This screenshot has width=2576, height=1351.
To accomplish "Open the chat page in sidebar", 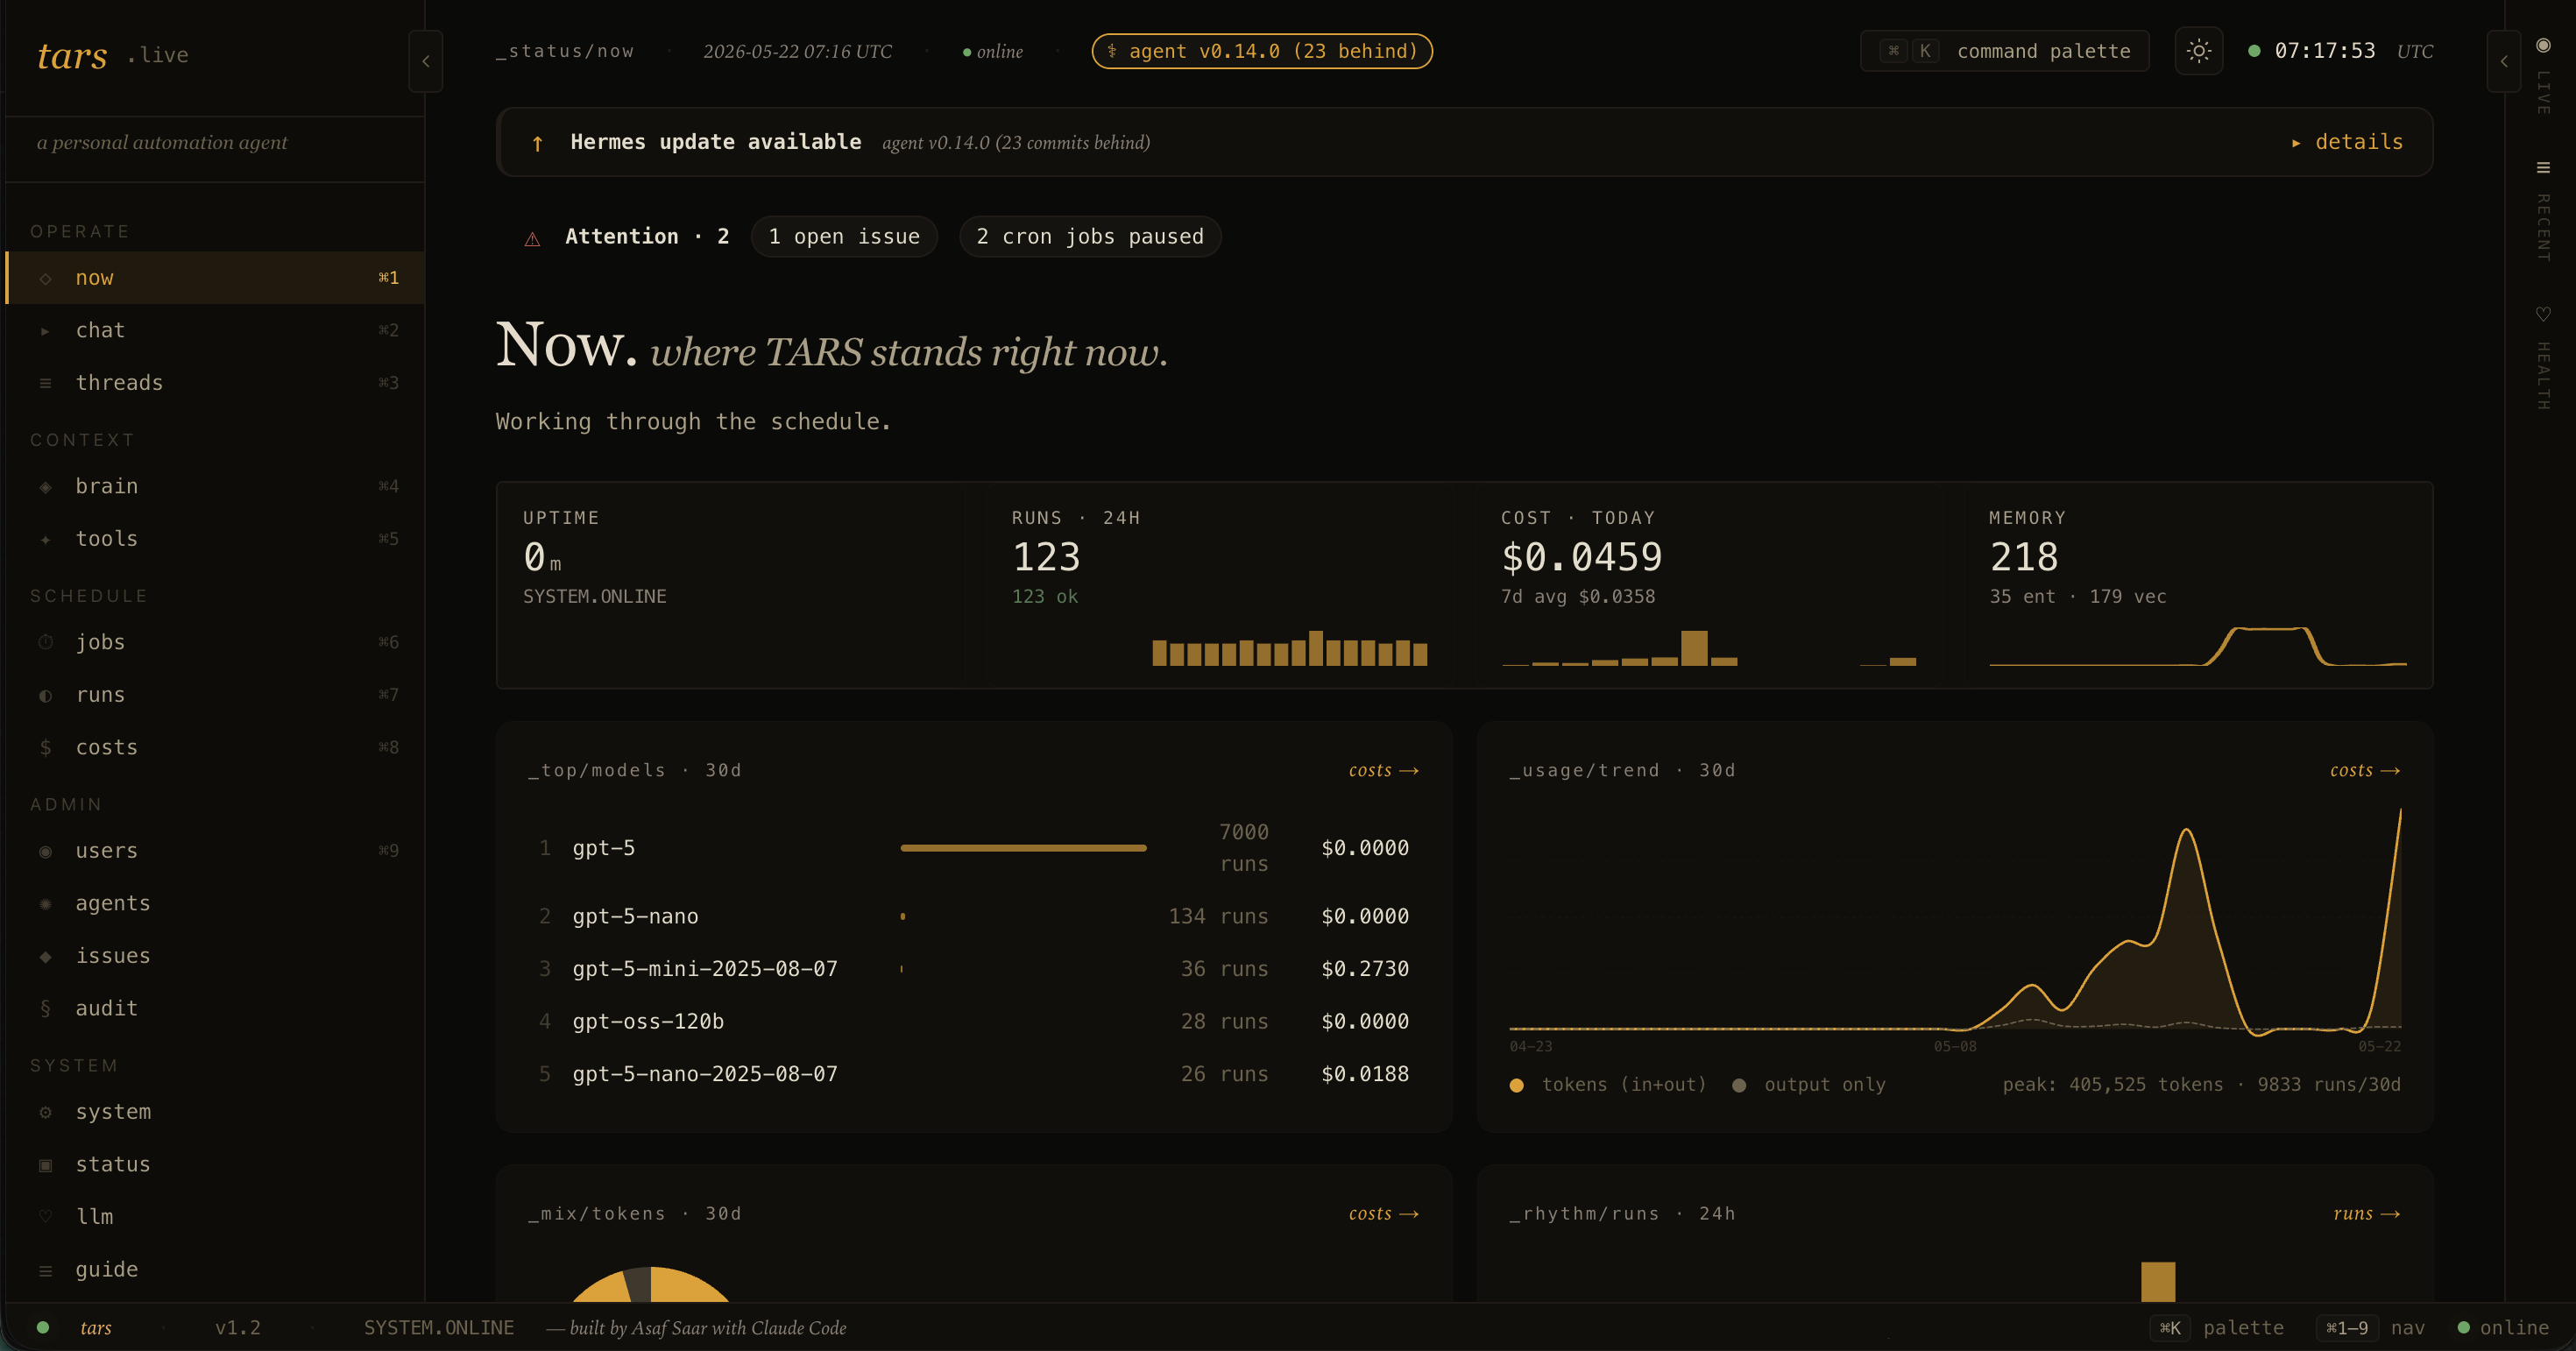I will click(215, 330).
